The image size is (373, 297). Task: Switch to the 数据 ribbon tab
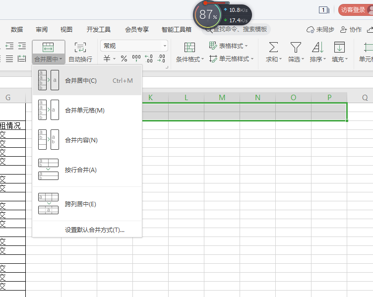click(x=17, y=29)
